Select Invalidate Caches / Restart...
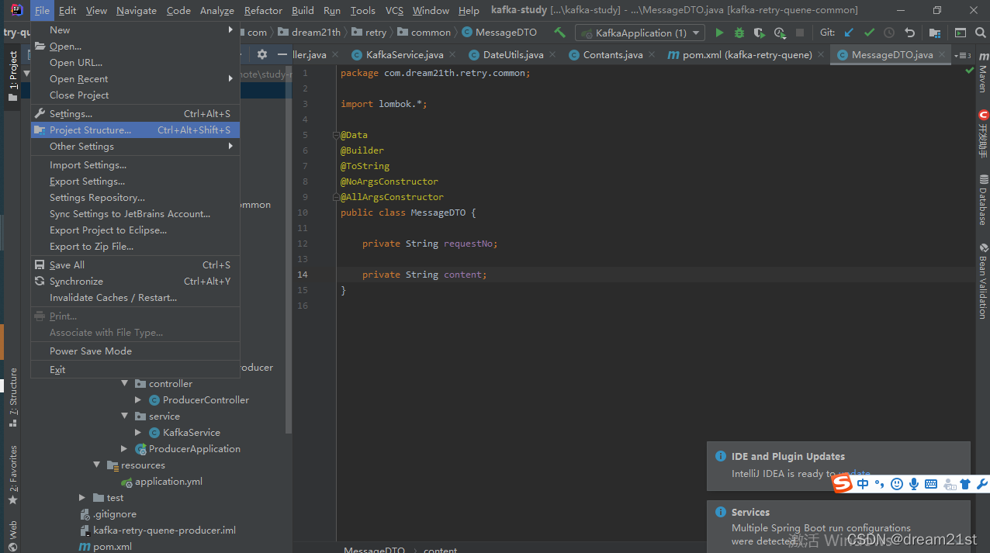990x553 pixels. coord(135,298)
